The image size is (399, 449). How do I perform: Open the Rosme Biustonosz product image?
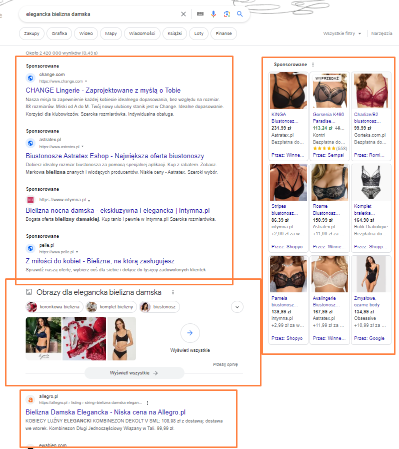pyautogui.click(x=329, y=182)
